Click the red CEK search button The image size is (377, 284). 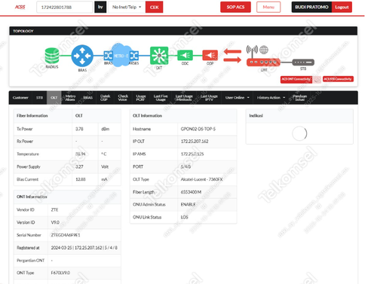(155, 7)
